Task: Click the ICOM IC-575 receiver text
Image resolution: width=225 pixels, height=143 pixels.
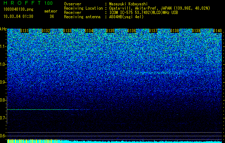Action: pyautogui.click(x=143, y=13)
